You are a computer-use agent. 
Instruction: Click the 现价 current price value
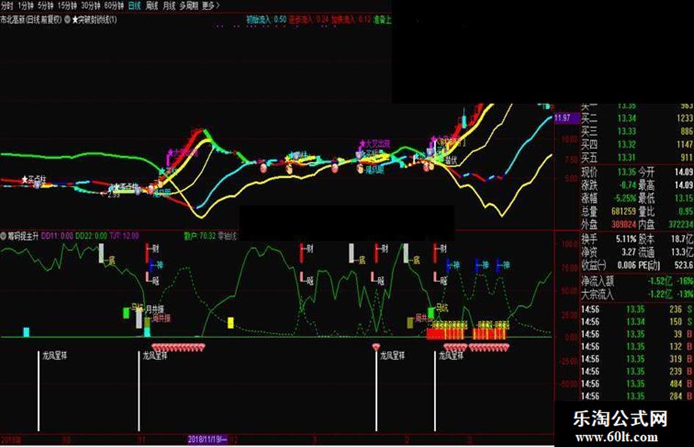pyautogui.click(x=626, y=172)
